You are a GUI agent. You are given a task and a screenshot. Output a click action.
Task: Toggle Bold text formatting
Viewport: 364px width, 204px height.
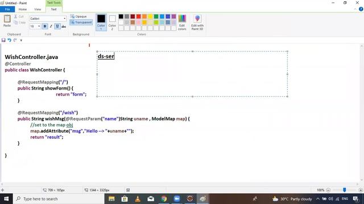coord(45,27)
